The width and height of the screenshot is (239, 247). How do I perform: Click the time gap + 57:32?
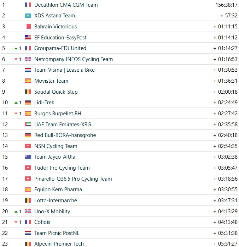(229, 16)
